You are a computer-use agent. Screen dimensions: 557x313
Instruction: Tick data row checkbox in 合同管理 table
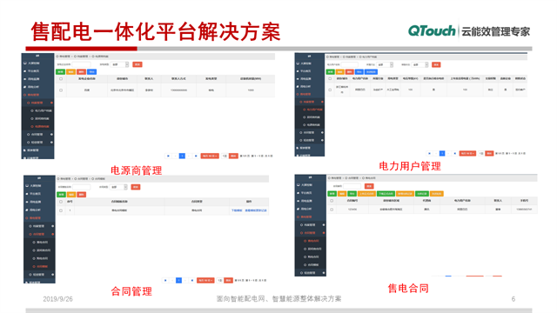61,210
